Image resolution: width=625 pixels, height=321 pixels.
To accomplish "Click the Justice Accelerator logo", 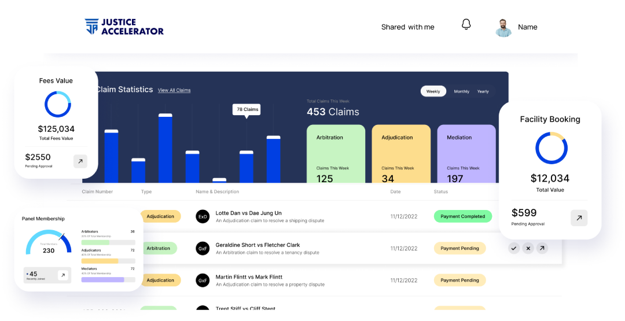I will (x=124, y=27).
